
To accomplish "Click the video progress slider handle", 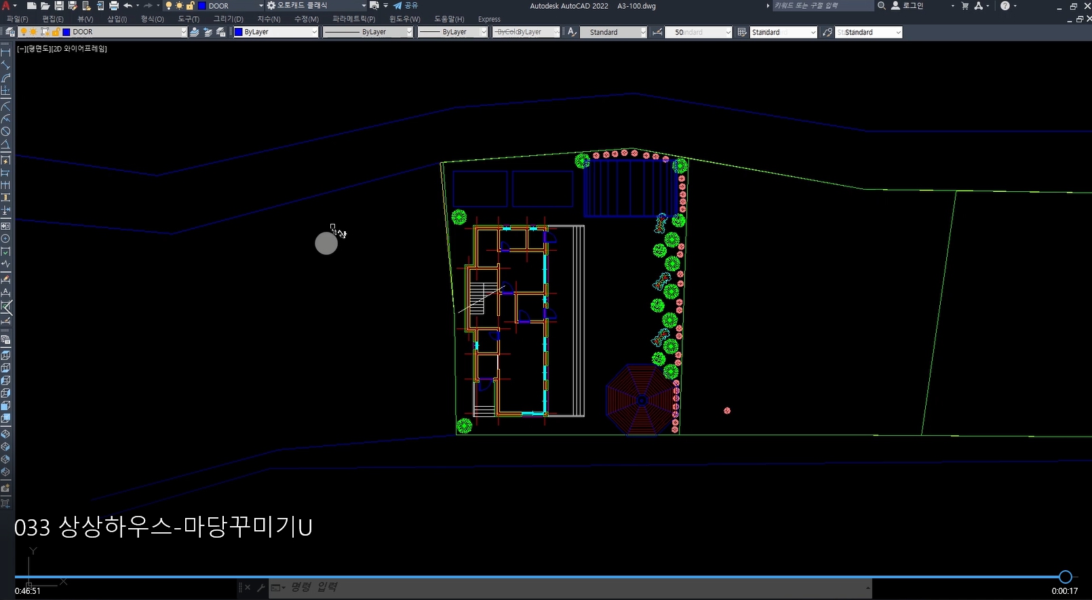I will point(1065,577).
